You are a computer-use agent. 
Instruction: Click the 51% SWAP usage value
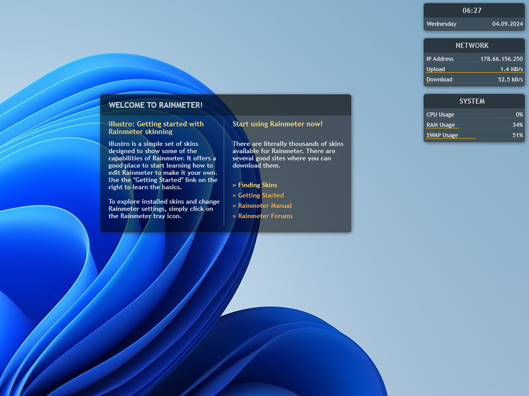pos(518,135)
